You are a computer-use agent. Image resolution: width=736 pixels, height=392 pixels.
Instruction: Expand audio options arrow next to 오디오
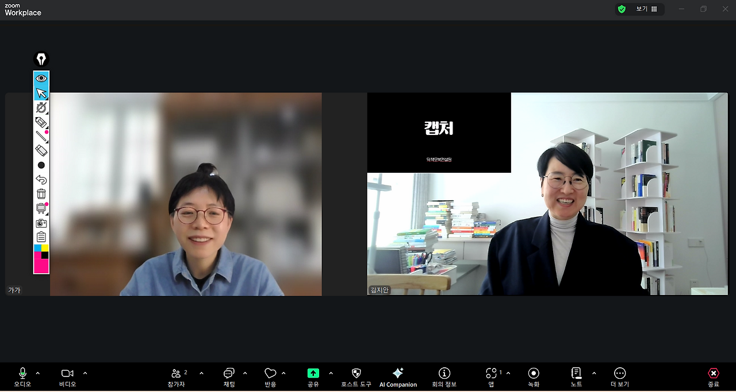point(38,373)
